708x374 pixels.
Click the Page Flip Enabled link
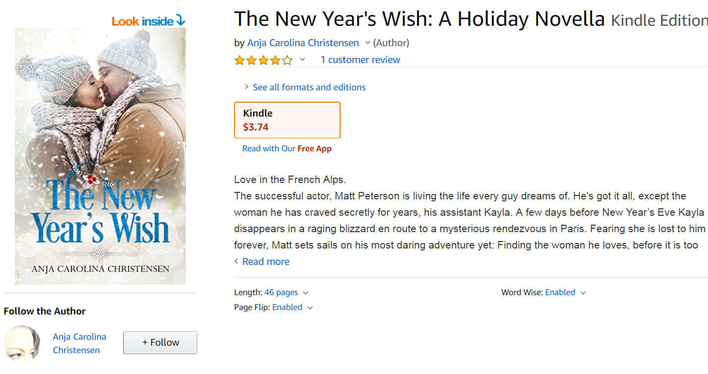pyautogui.click(x=287, y=308)
